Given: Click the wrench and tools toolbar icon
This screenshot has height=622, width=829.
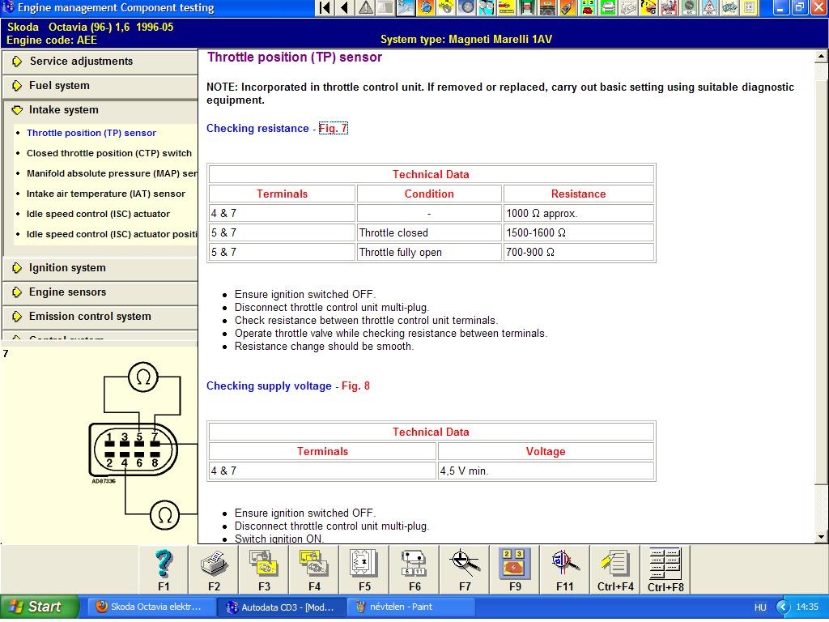Looking at the screenshot, I should pyautogui.click(x=406, y=7).
